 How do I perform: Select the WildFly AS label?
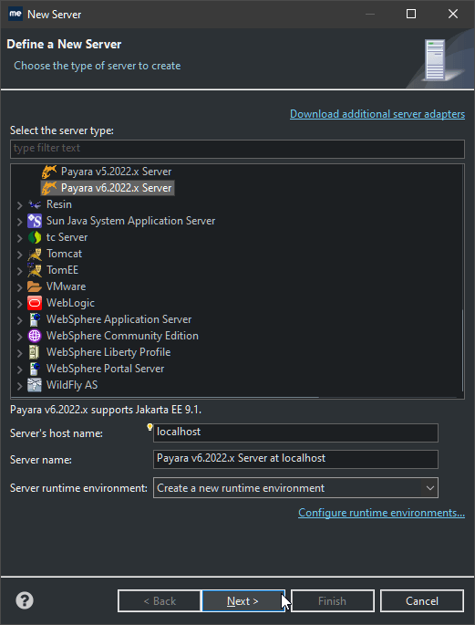click(72, 385)
